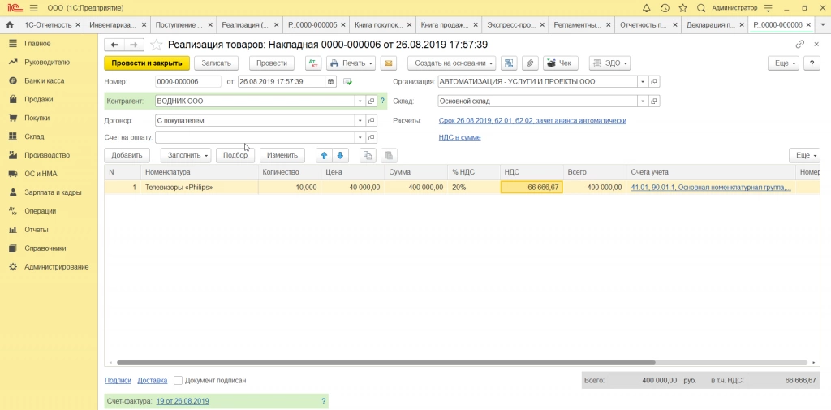Open related documents structure icon
The image size is (831, 410).
coord(509,63)
